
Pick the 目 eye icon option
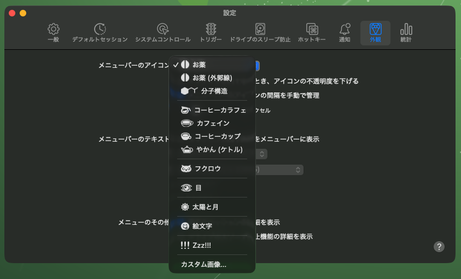coord(212,188)
